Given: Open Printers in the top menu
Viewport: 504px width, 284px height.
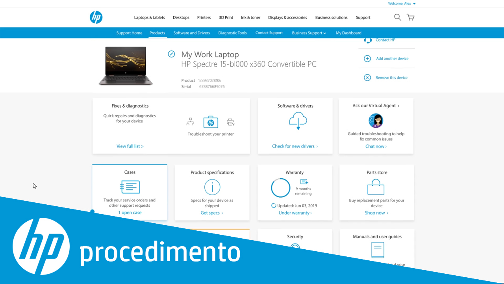Looking at the screenshot, I should pos(204,17).
